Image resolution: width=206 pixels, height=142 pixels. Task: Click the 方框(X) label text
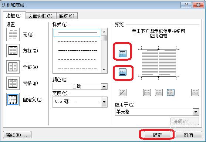[30, 51]
